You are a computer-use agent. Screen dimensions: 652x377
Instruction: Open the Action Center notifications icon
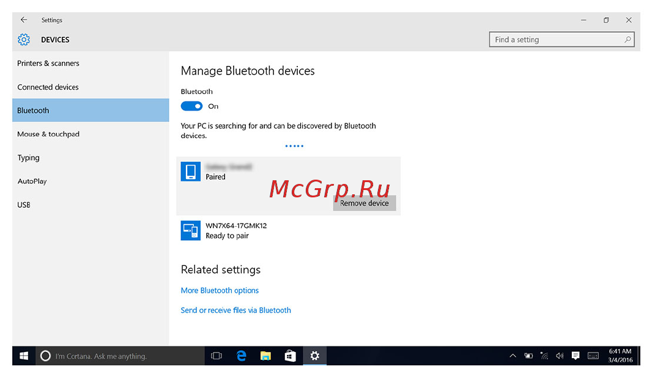tap(576, 356)
